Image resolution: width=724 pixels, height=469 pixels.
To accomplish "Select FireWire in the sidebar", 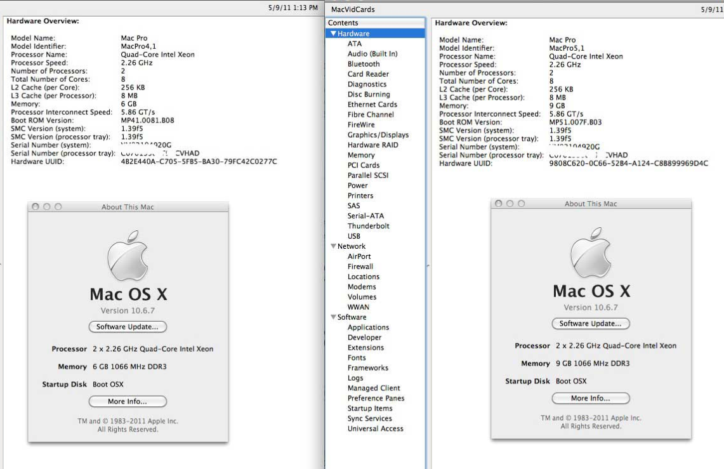I will click(x=361, y=125).
